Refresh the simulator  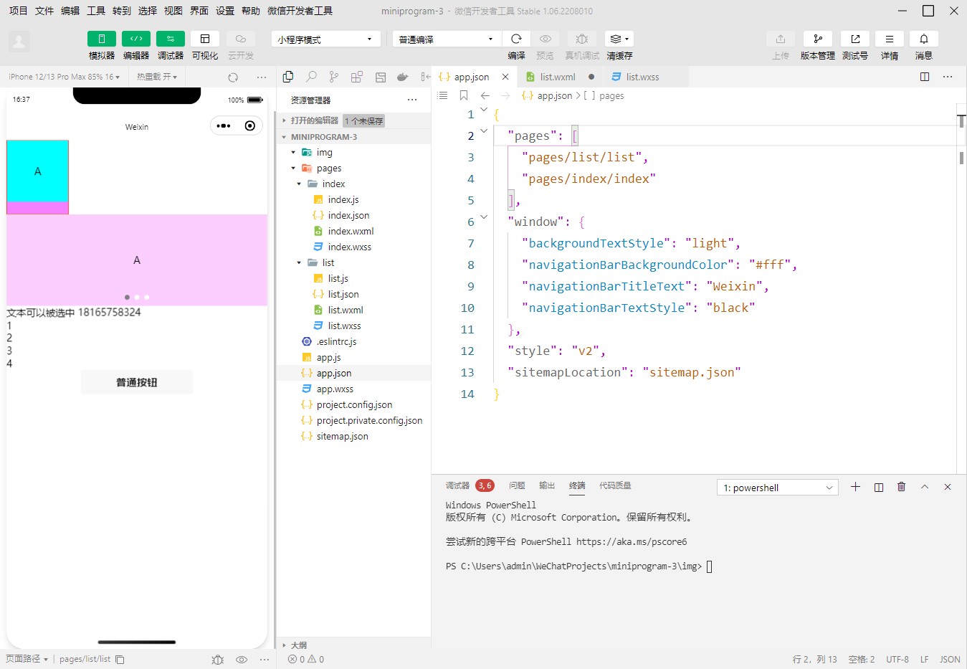(233, 77)
